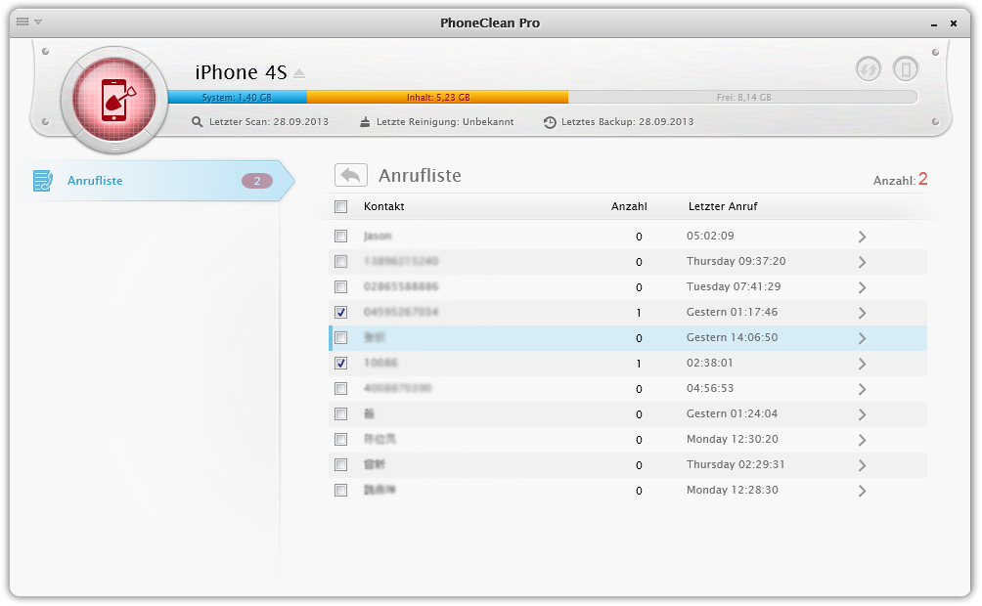Click the red PhoneClean scan button
The image size is (982, 606).
[114, 100]
